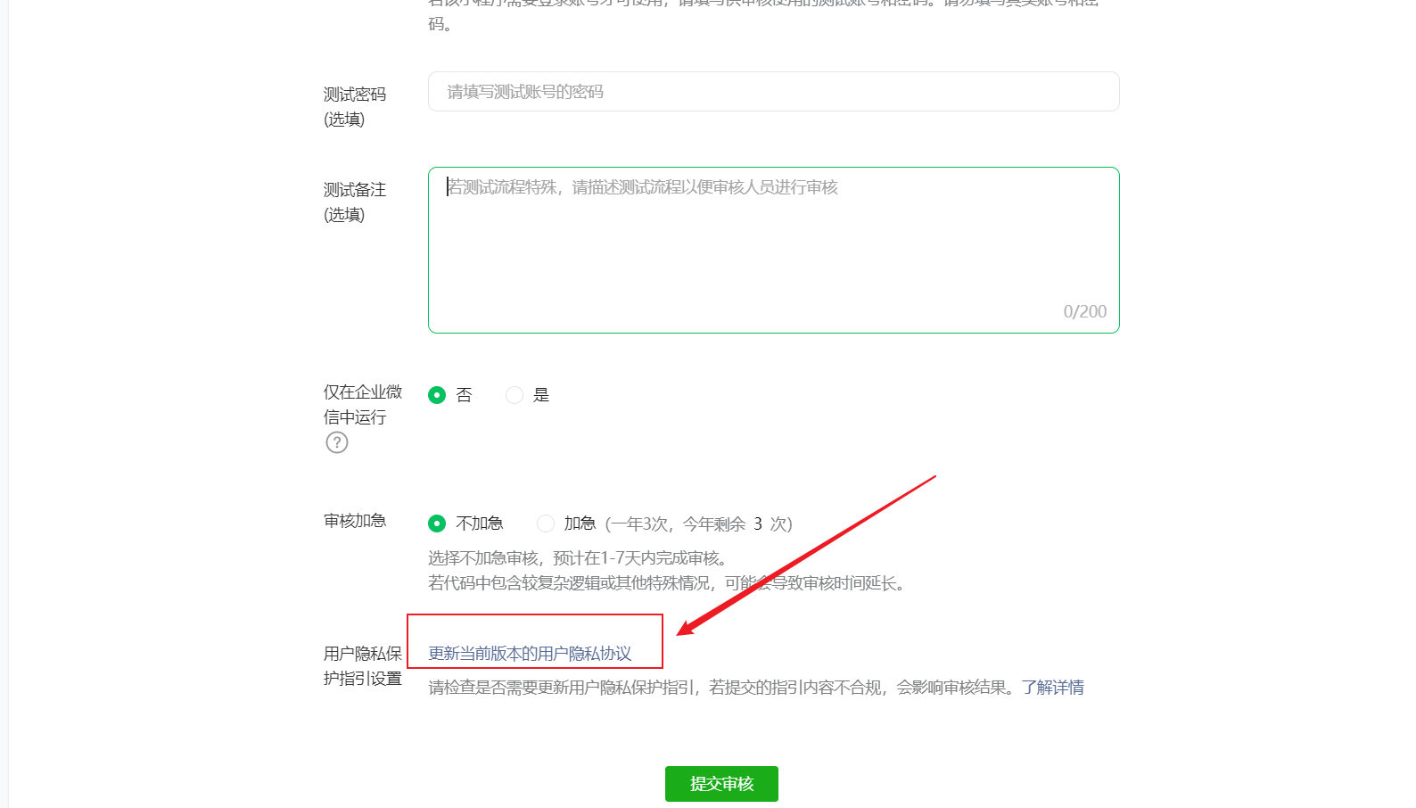Viewport: 1416px width, 808px height.
Task: Click the 0/200 character counter
Action: click(x=1084, y=311)
